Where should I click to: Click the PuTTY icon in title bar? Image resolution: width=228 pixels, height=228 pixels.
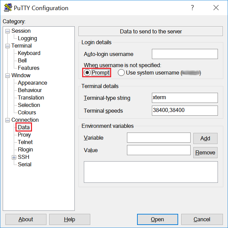point(7,8)
